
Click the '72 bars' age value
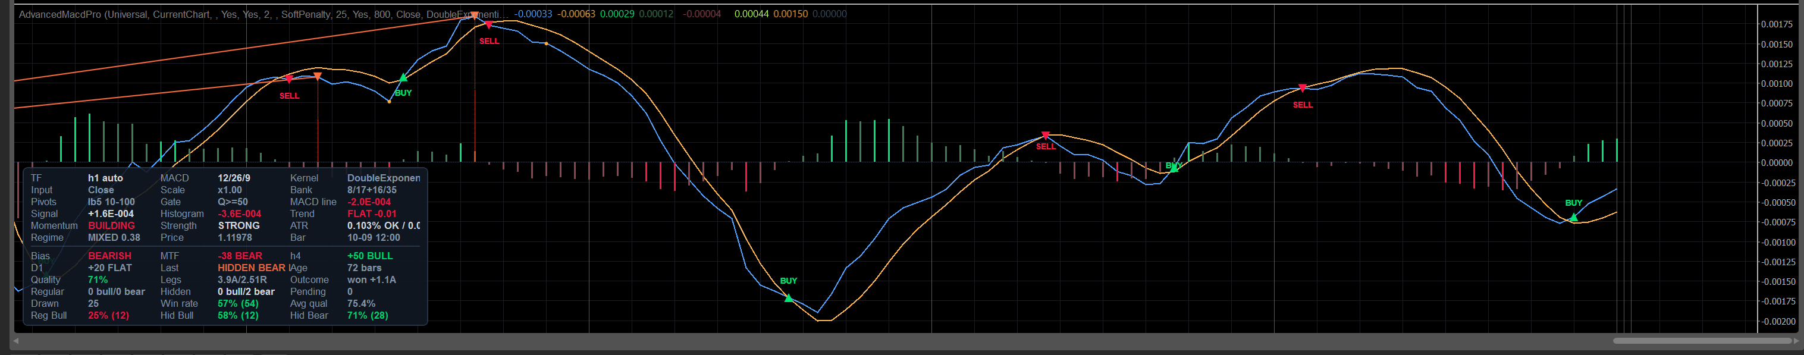coord(364,268)
